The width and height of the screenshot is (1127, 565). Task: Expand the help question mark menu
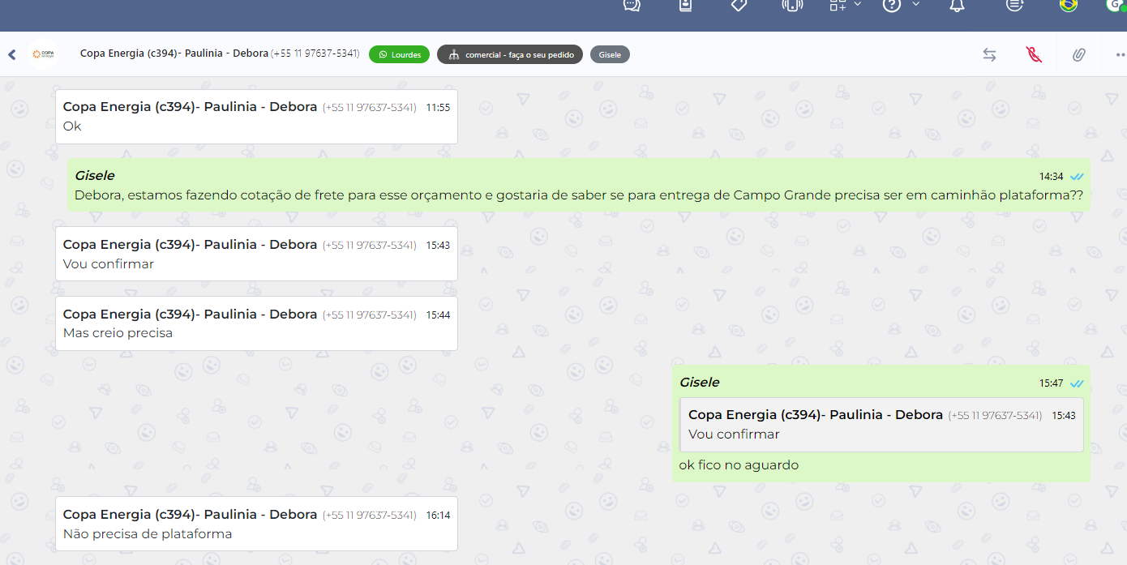pyautogui.click(x=915, y=5)
